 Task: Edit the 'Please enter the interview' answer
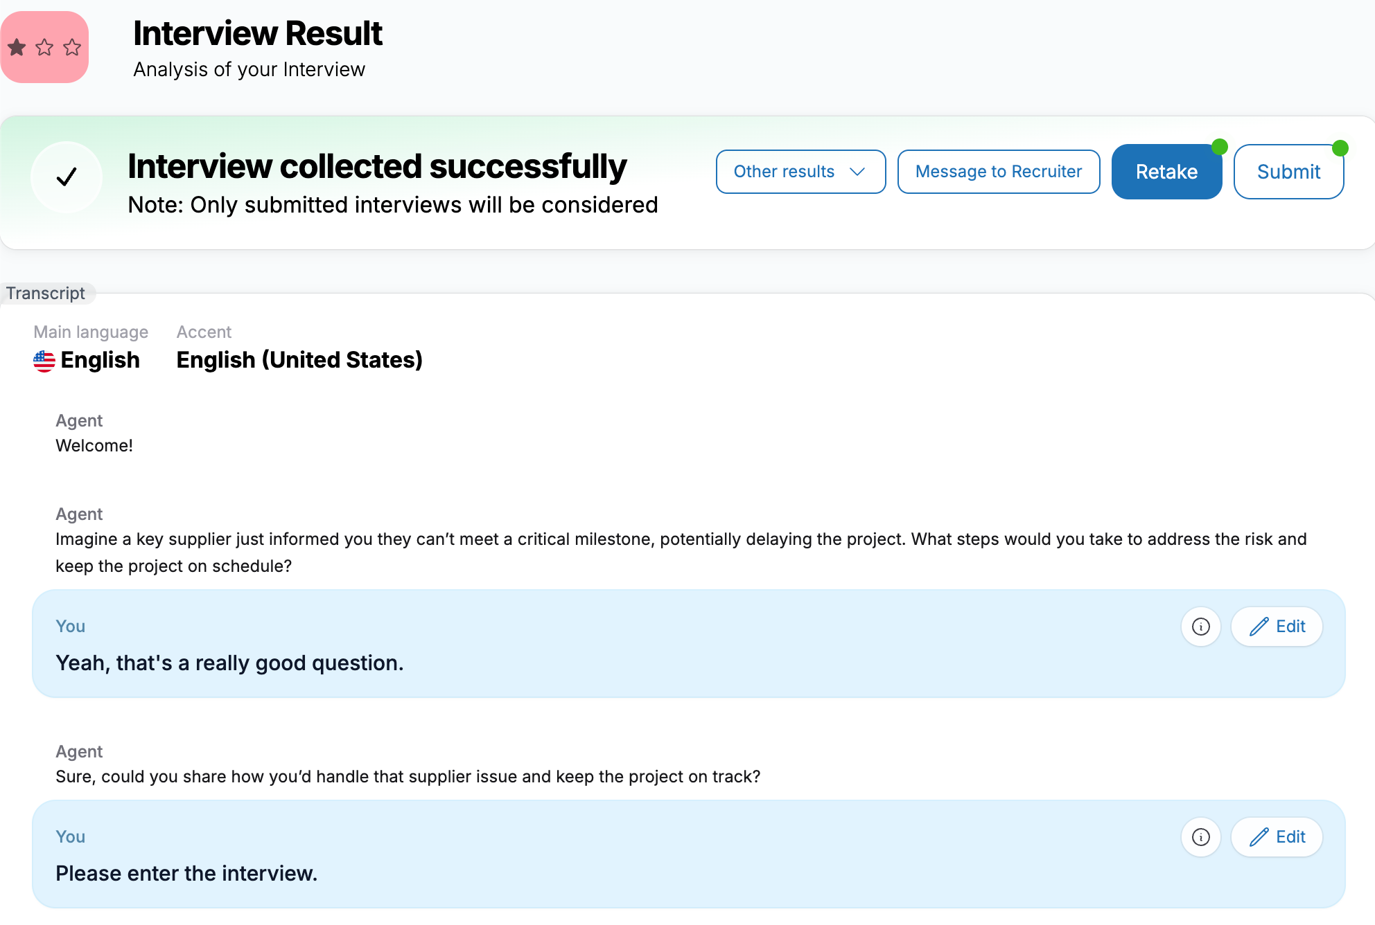[x=1277, y=837]
